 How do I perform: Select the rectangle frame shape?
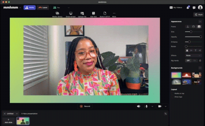pos(199,27)
